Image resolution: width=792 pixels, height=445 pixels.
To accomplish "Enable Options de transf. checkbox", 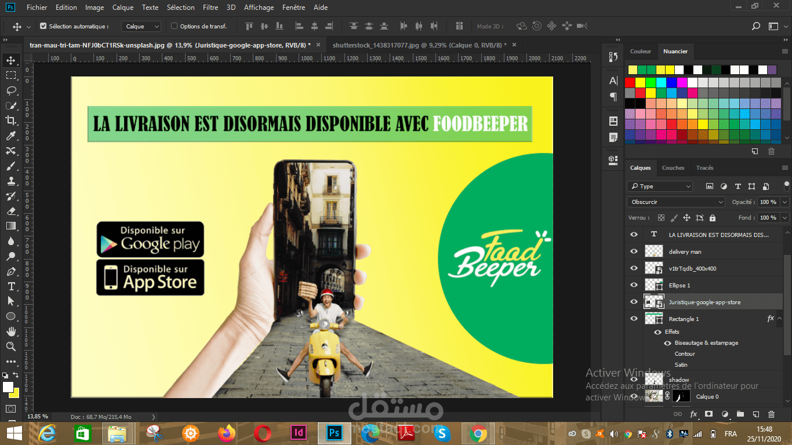I will pyautogui.click(x=174, y=26).
